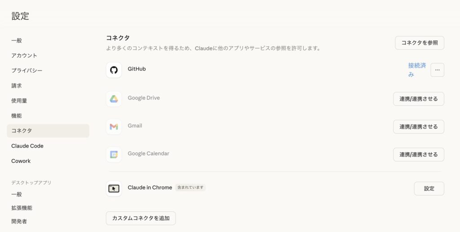The height and width of the screenshot is (232, 460).
Task: Open Cowork settings section
Action: click(21, 161)
